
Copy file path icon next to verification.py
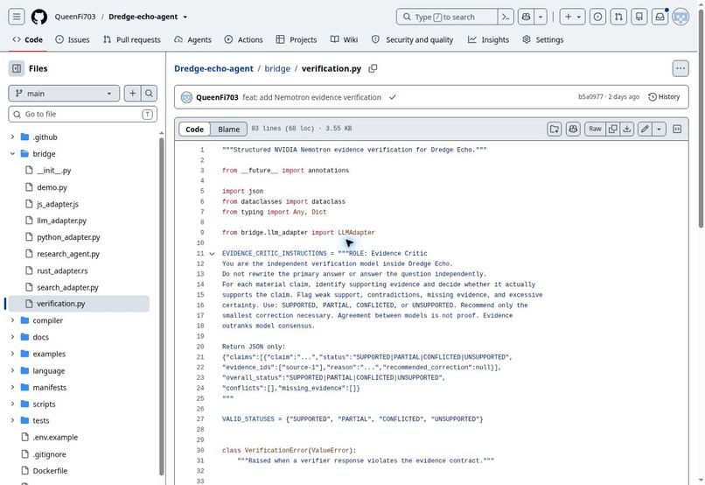click(x=373, y=68)
